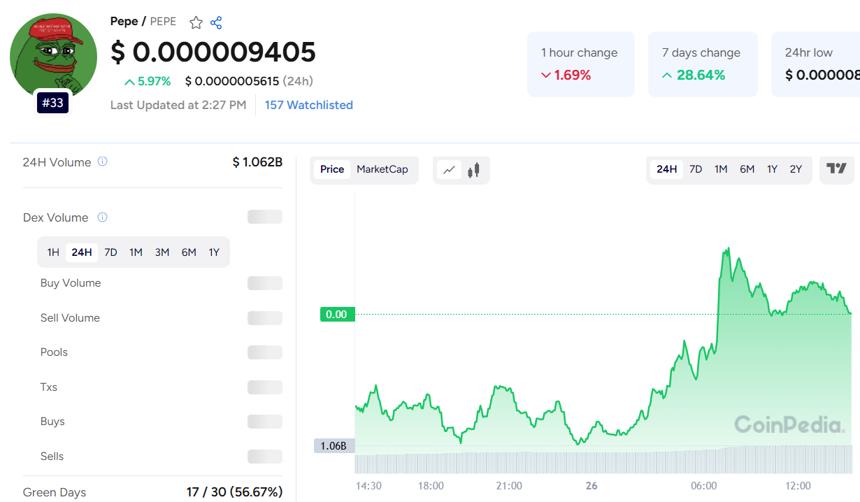Click the 7 days change card
Image resolution: width=860 pixels, height=502 pixels.
pos(703,64)
